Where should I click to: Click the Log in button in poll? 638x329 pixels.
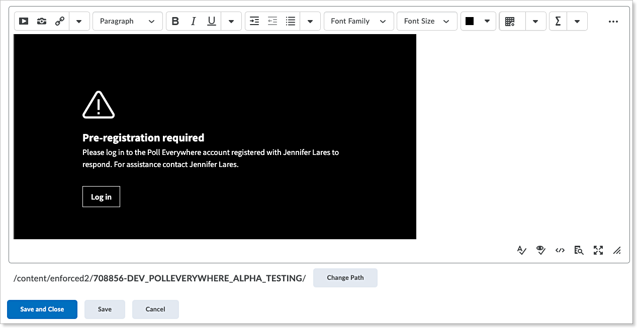point(101,197)
